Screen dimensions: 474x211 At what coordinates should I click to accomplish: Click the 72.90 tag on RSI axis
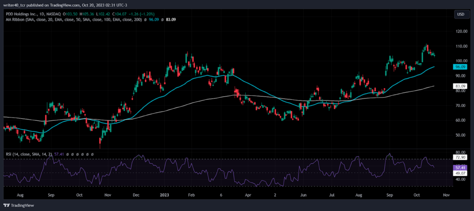461,158
